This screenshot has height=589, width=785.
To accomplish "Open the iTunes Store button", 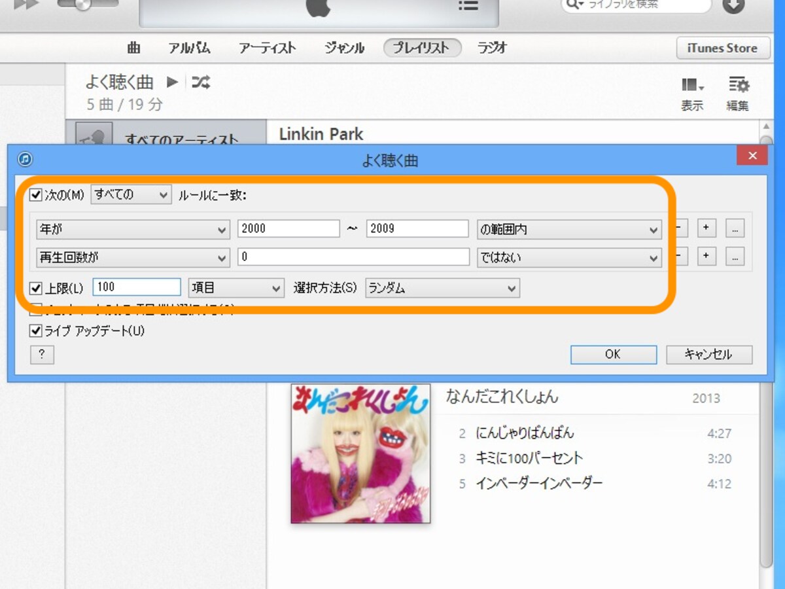I will (723, 48).
